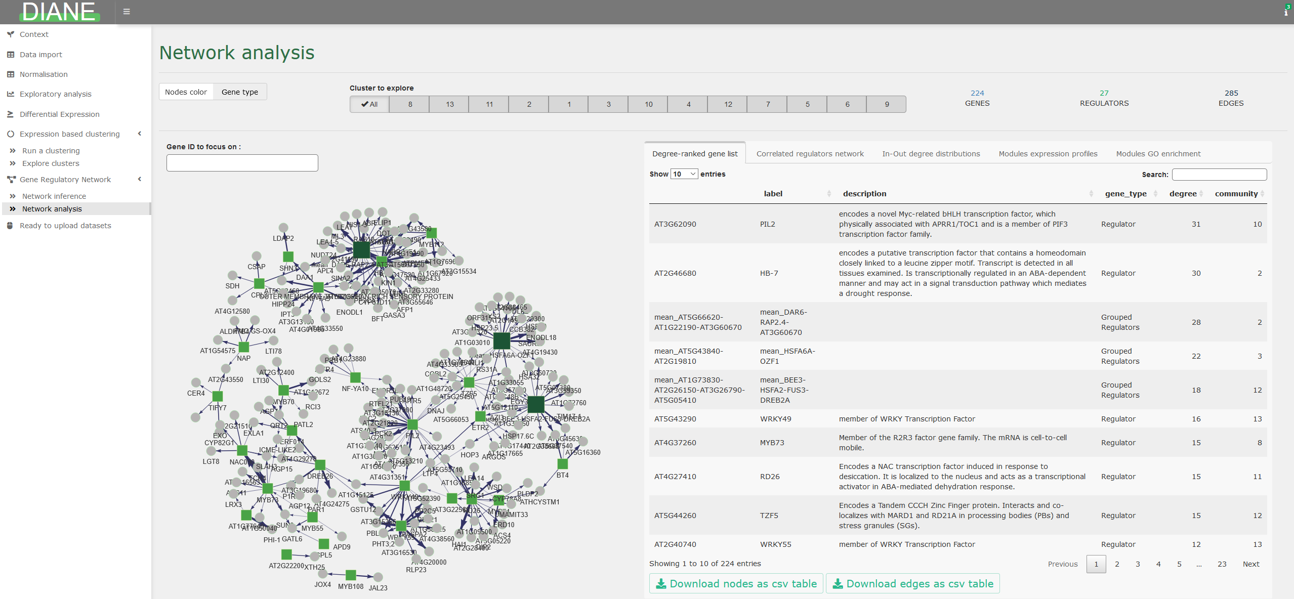Click the Context sidebar icon

pyautogui.click(x=10, y=34)
